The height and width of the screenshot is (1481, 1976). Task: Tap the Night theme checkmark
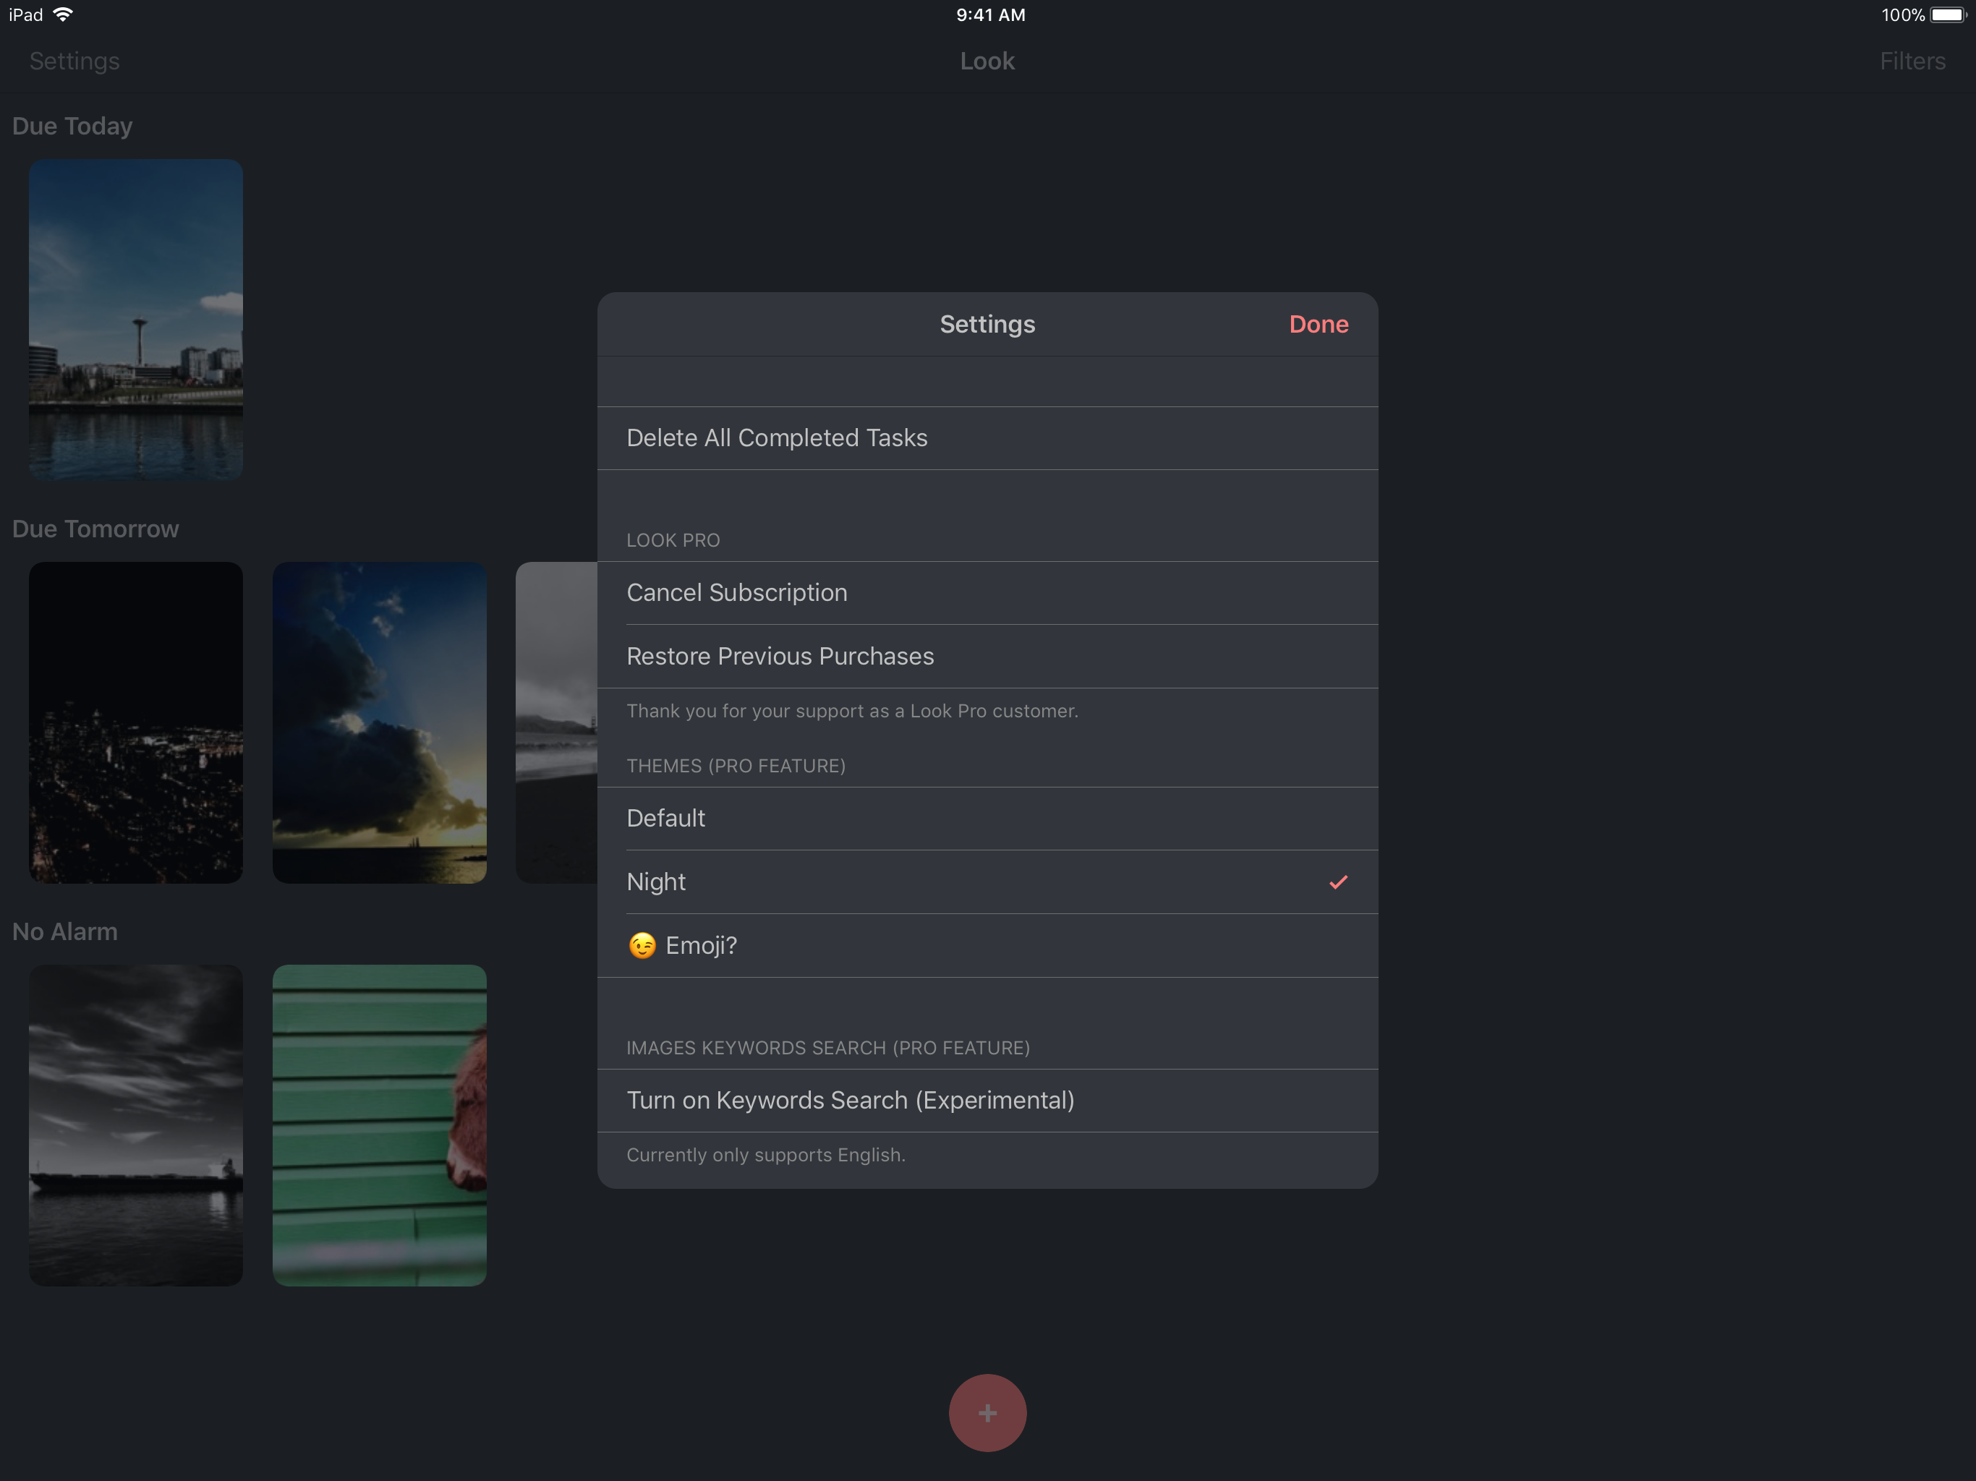pos(1337,882)
